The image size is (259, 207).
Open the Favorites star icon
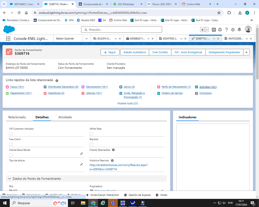point(202,30)
